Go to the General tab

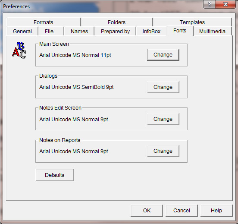[x=22, y=32]
